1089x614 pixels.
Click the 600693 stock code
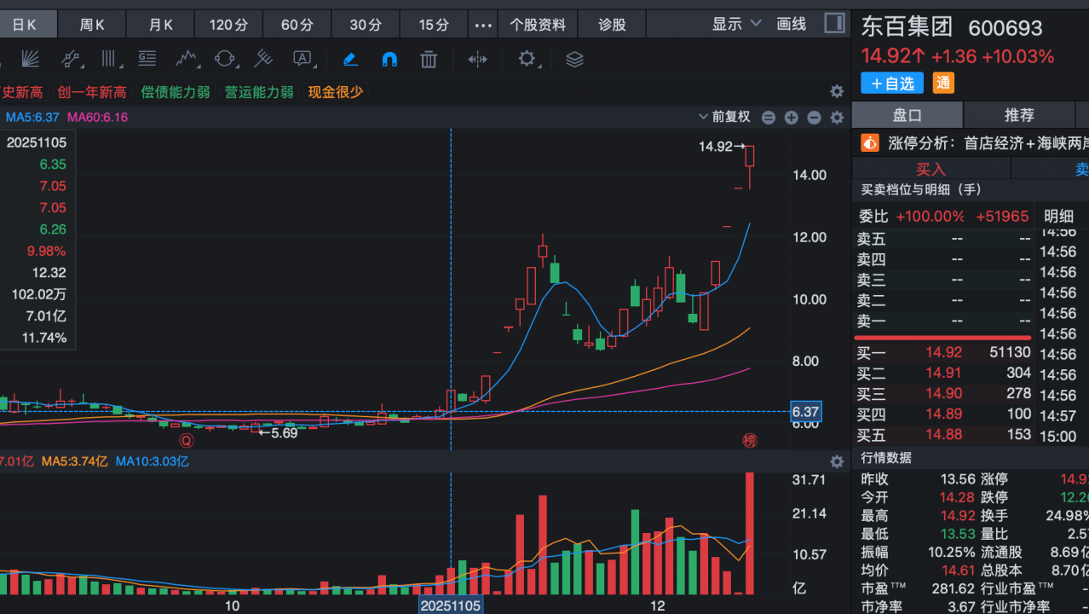[1005, 28]
